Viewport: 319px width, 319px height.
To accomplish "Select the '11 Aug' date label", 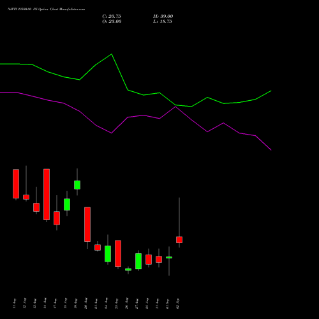I will coord(14,303).
